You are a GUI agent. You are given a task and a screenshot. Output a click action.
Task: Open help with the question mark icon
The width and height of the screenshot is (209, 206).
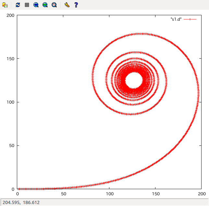(76, 5)
